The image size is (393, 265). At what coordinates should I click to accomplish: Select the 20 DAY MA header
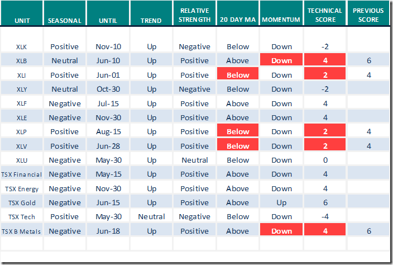tap(238, 21)
